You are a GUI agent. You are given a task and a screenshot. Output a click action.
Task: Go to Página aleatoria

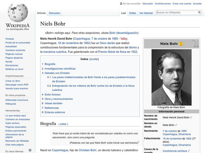coord(14,58)
